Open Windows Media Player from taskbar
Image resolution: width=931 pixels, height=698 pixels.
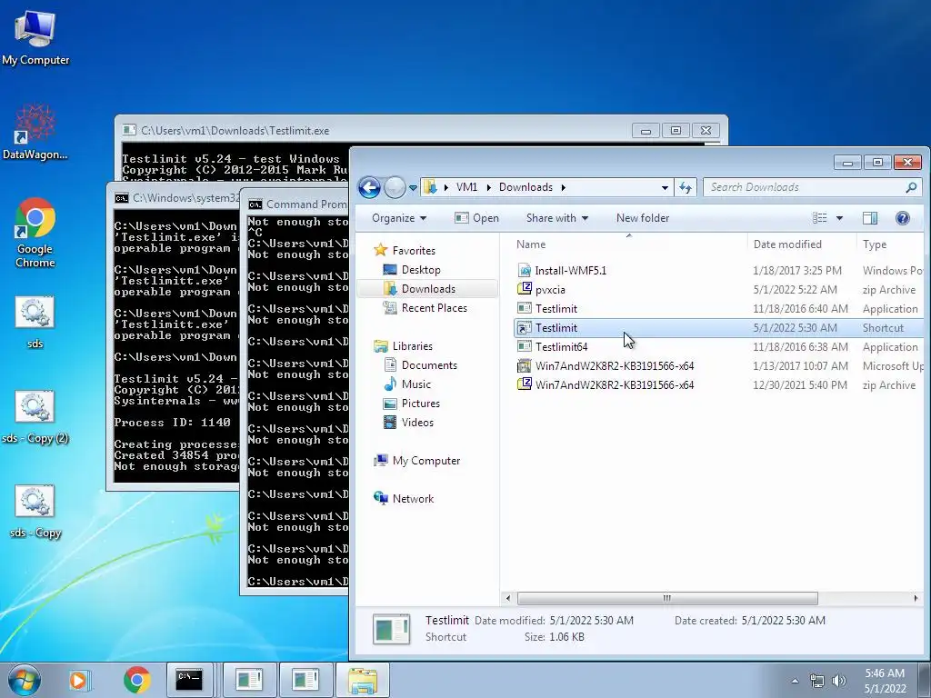point(78,680)
